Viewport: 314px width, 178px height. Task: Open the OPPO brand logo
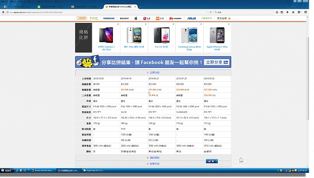point(206,18)
